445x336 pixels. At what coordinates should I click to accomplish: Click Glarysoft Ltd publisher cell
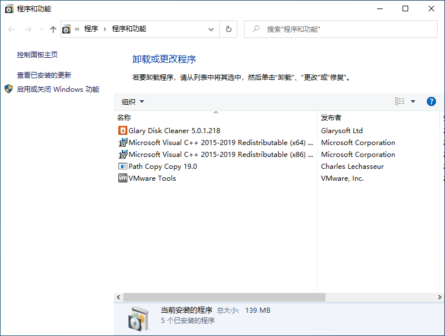pos(342,131)
